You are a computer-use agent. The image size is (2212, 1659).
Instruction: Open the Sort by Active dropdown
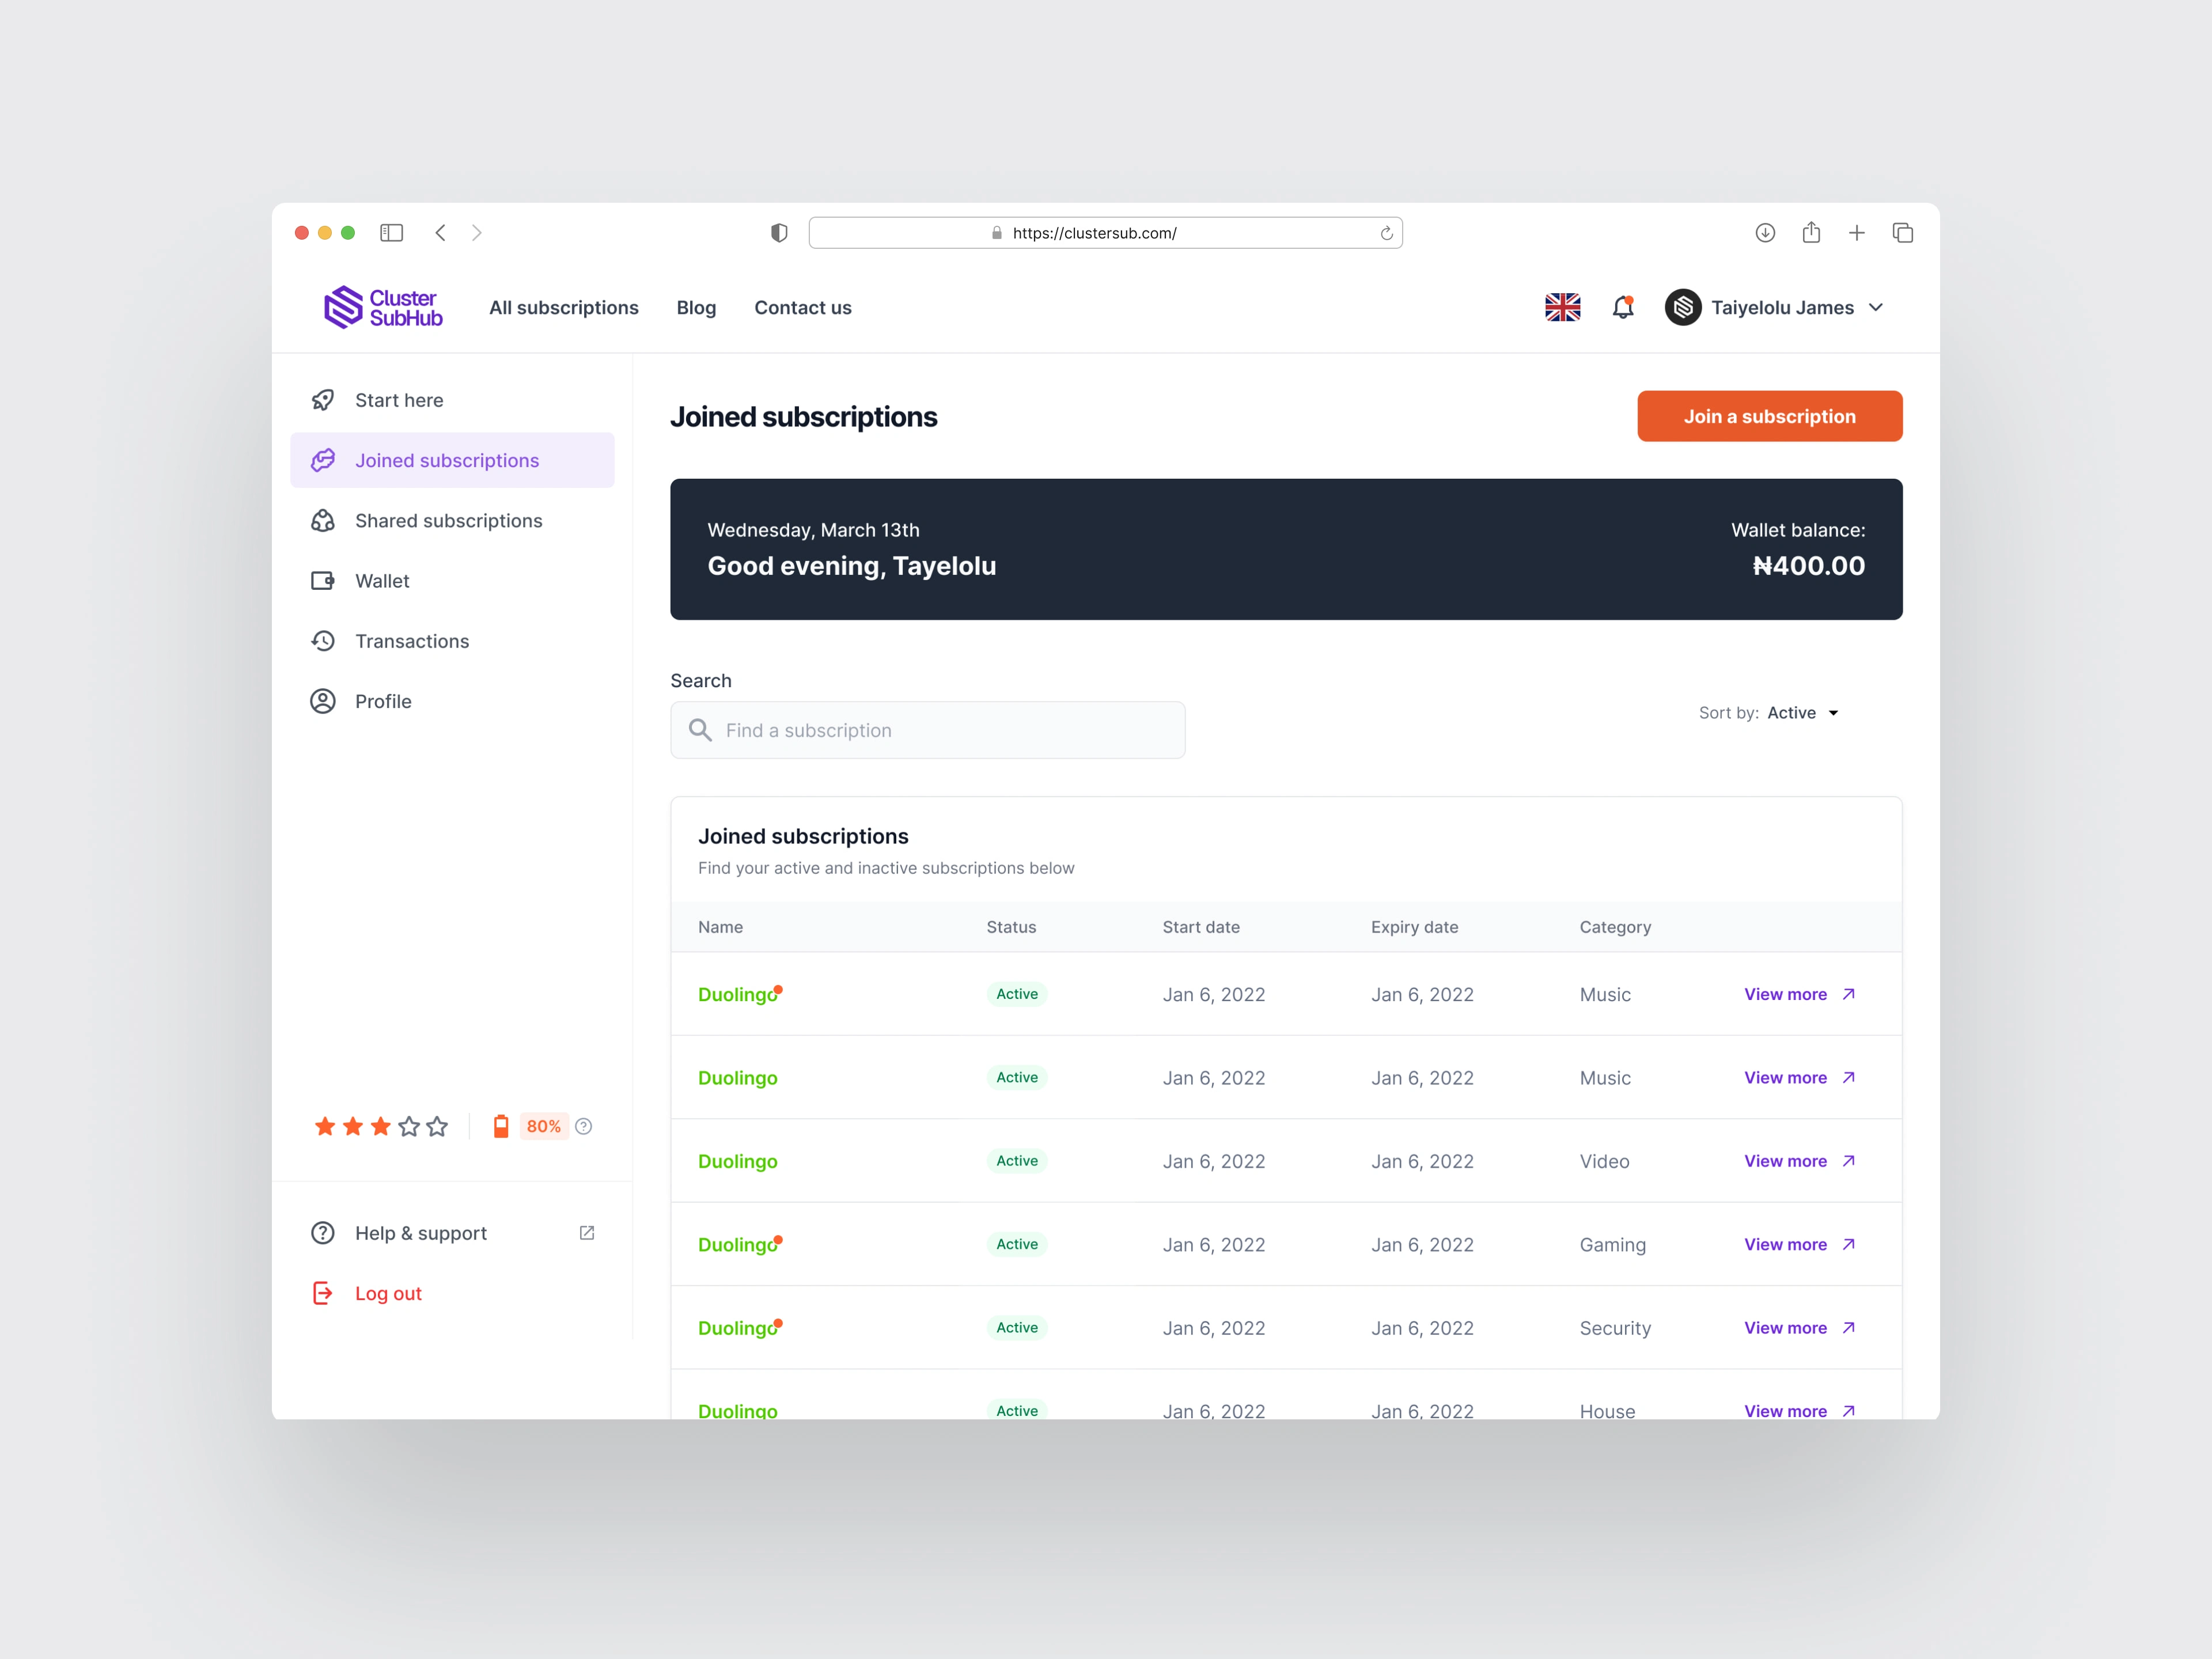click(x=1769, y=713)
